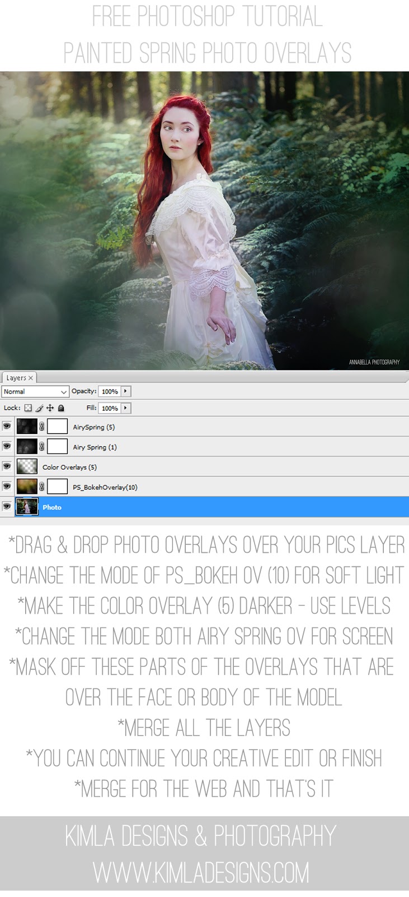Image resolution: width=409 pixels, height=897 pixels.
Task: Toggle eye icon for PS_BokehOverlay(10) layer
Action: pos(7,486)
